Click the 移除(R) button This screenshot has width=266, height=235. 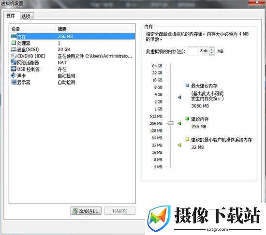coord(120,211)
